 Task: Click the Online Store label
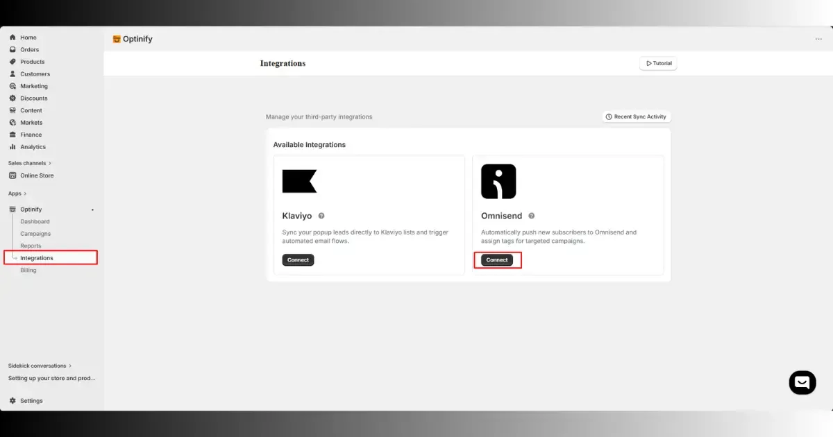pyautogui.click(x=37, y=175)
